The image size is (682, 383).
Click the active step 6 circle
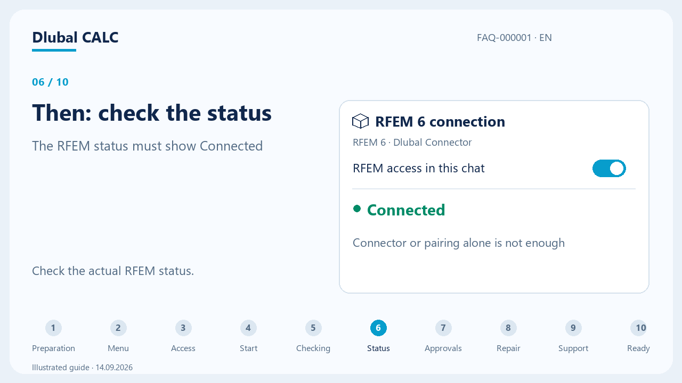(378, 328)
